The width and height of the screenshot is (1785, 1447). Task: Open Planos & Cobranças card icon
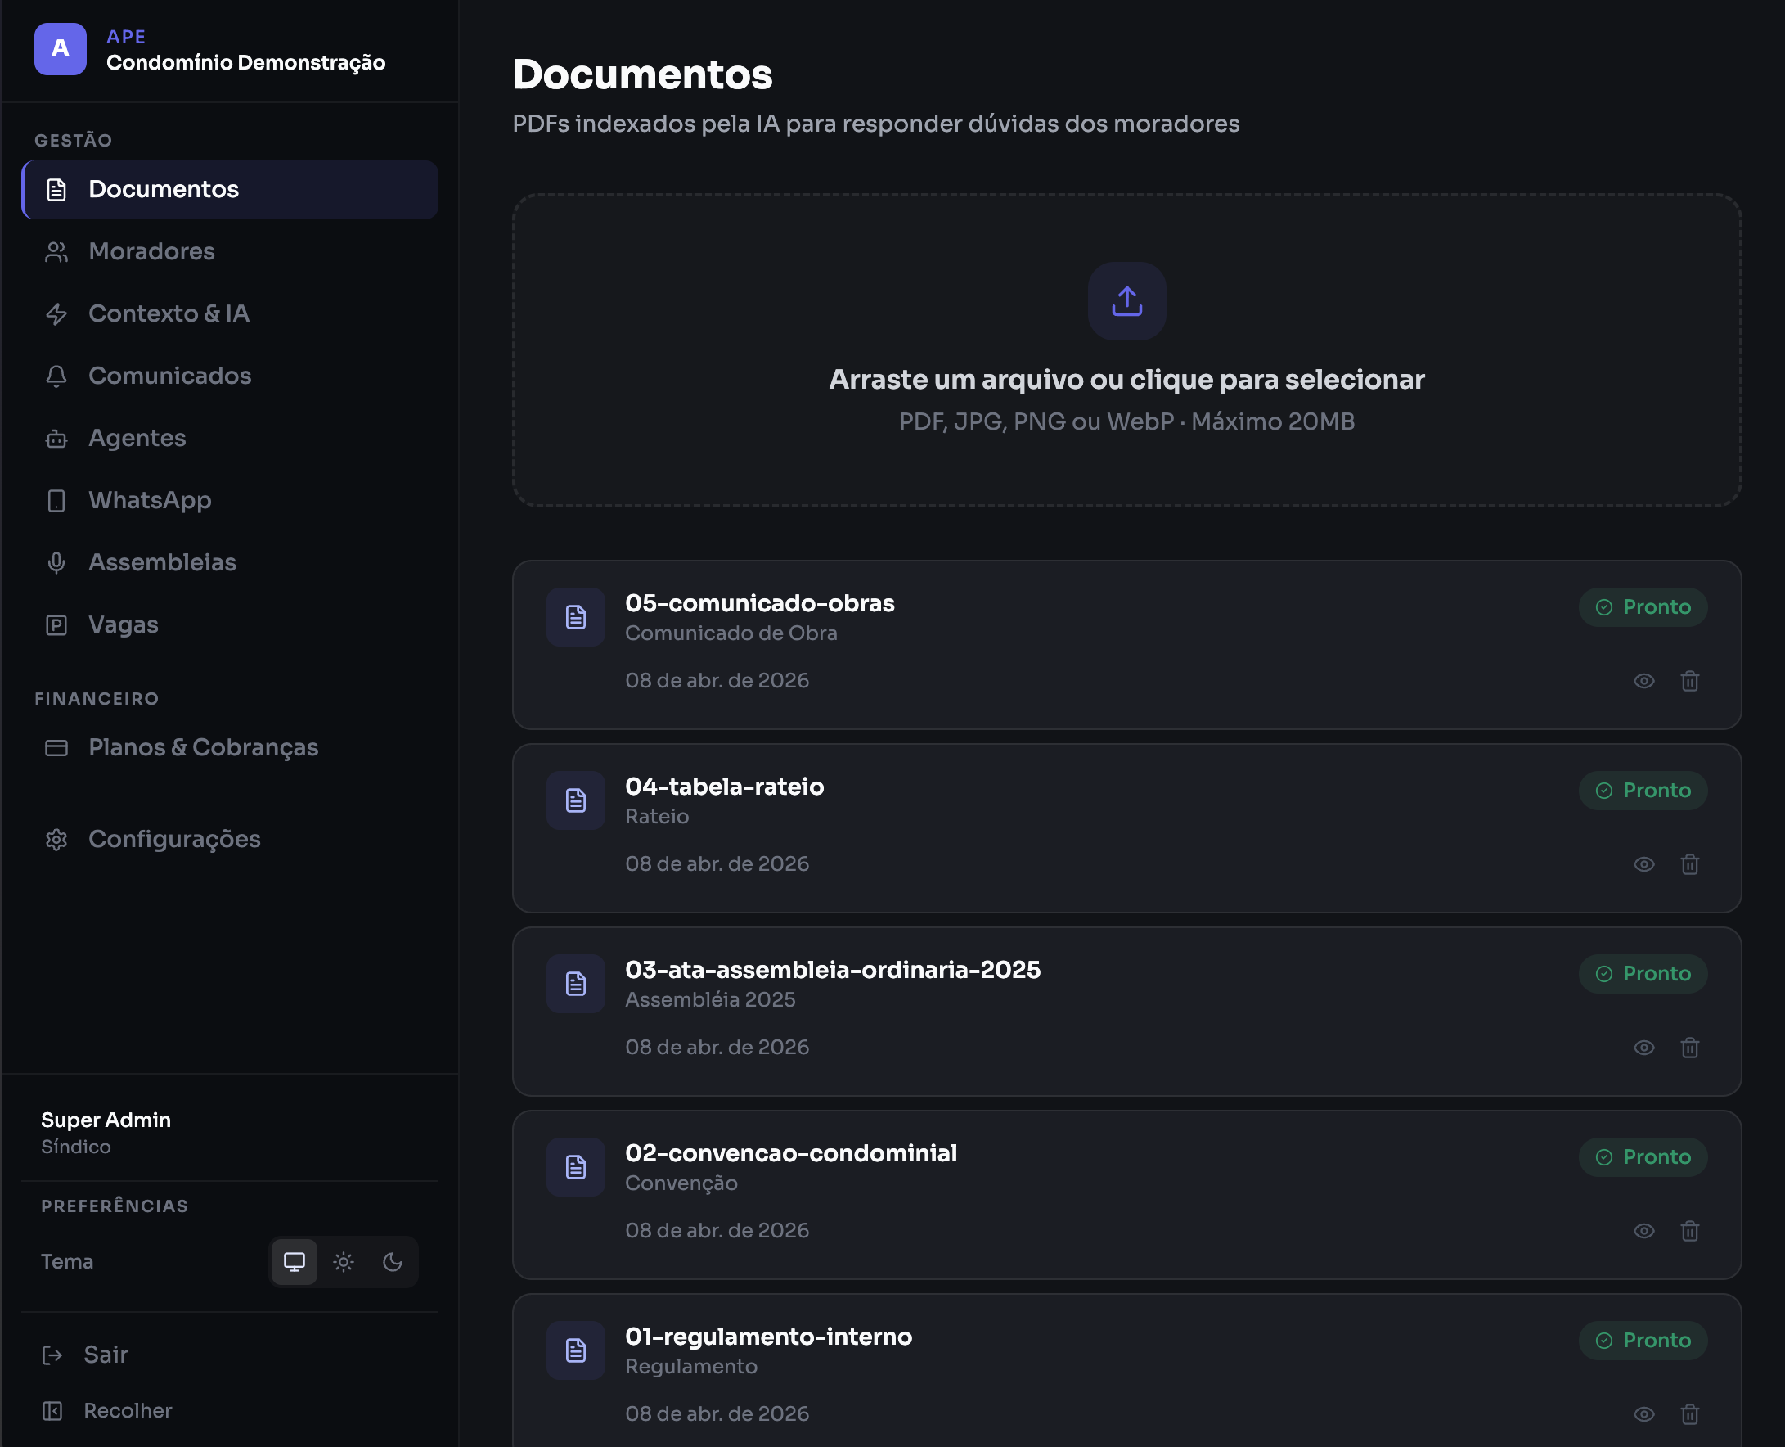coord(56,748)
